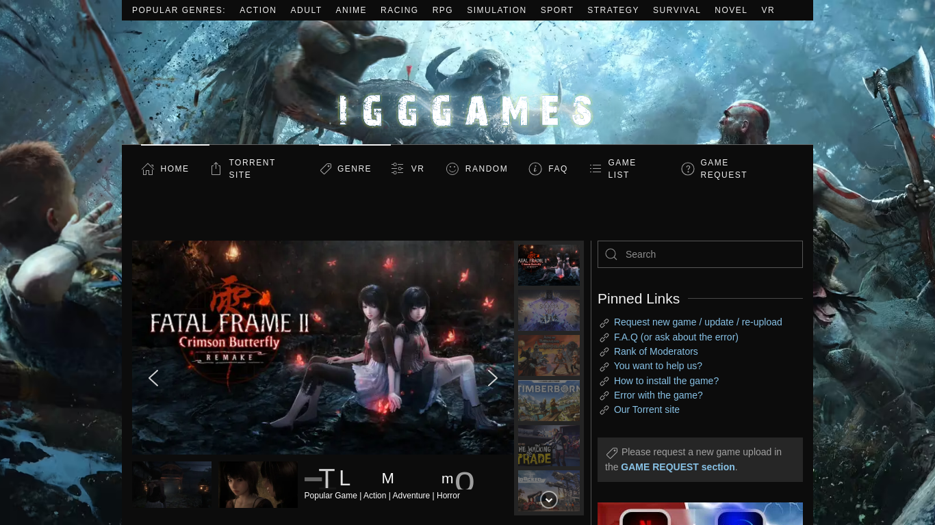935x525 pixels.
Task: Select Fatal Frame II slider thumbnail
Action: (x=549, y=265)
